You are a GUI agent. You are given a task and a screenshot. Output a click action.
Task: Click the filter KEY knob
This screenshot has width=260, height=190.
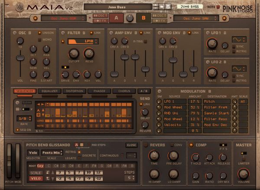(x=87, y=74)
